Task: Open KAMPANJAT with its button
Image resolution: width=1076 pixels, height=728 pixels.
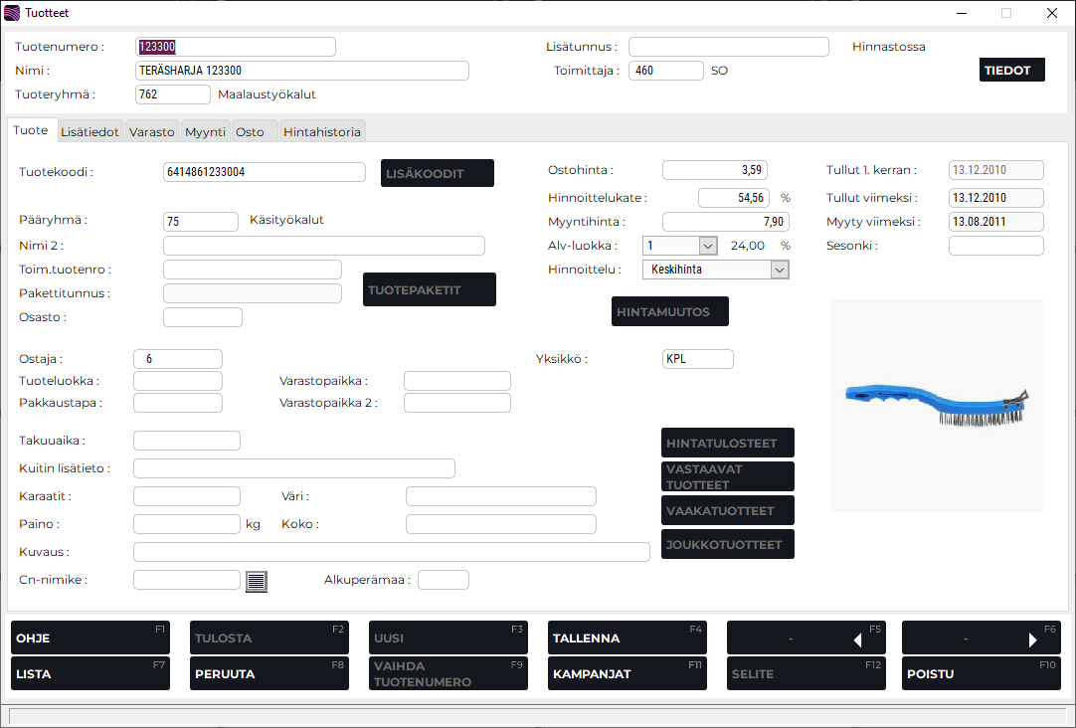Action: pos(627,673)
